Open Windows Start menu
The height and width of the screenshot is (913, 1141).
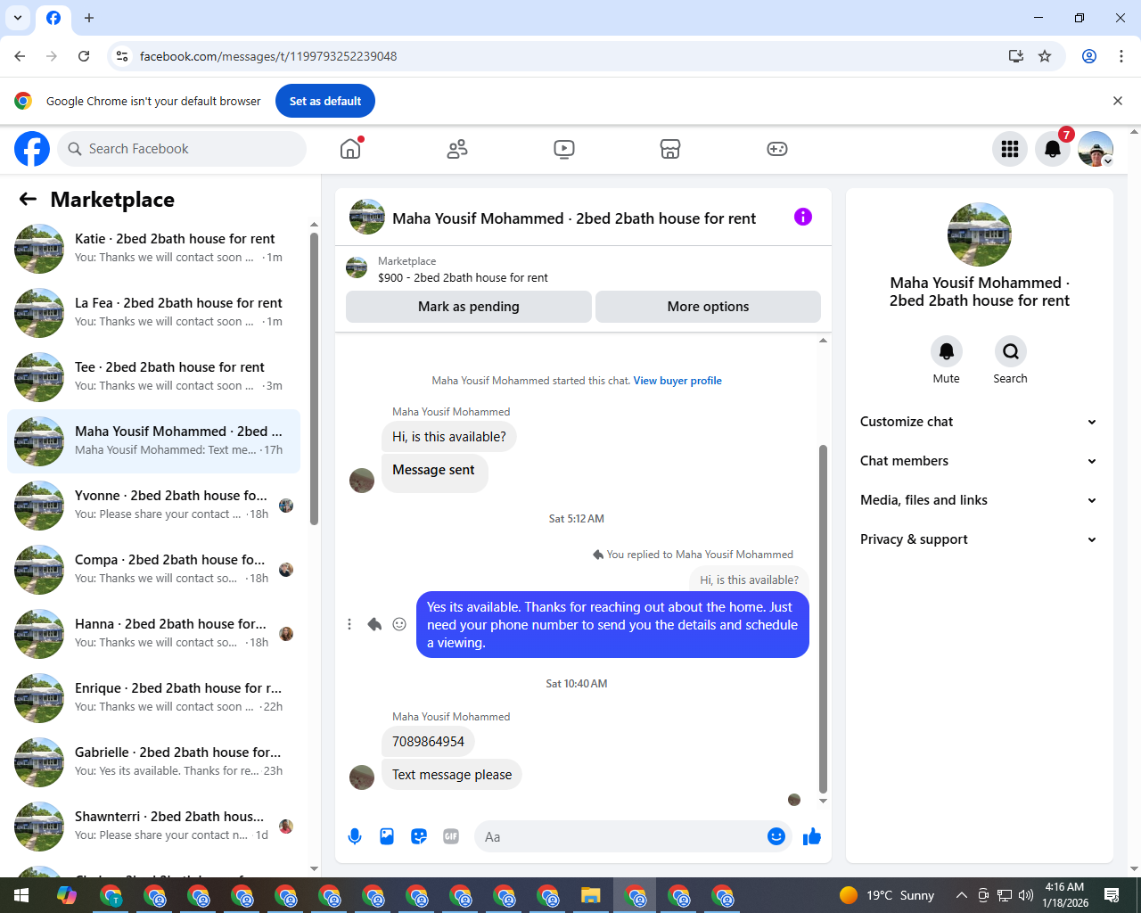(21, 895)
